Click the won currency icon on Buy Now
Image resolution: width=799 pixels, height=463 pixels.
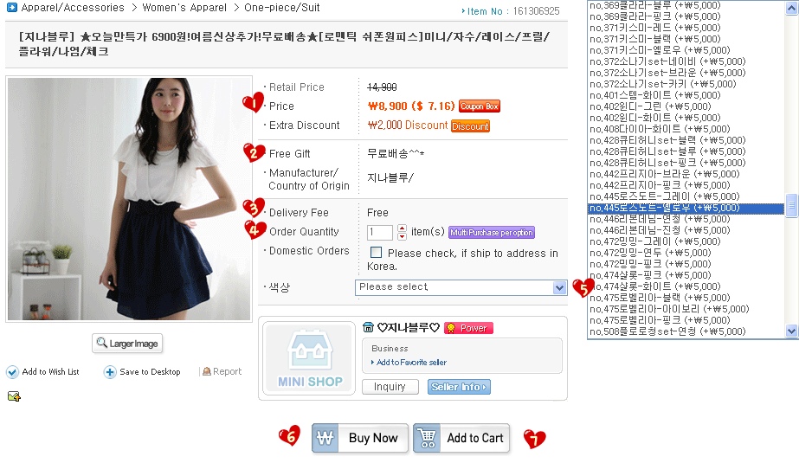click(325, 438)
